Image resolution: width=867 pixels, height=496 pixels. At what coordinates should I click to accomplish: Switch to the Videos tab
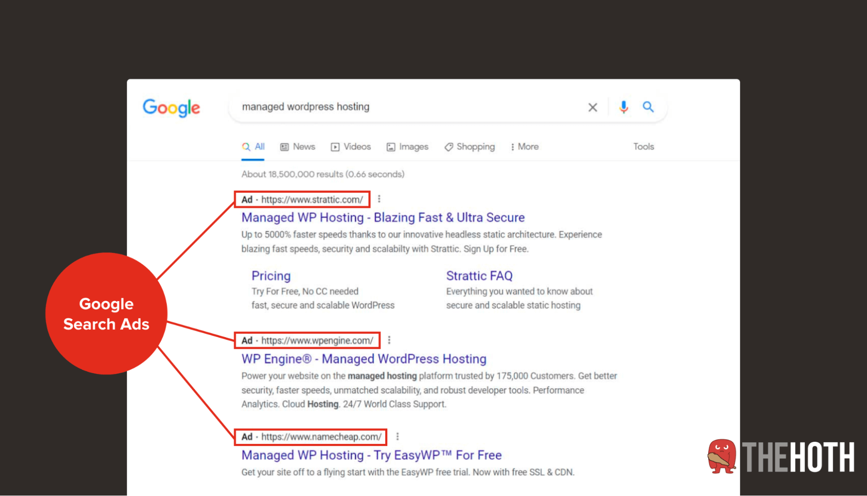(x=351, y=147)
